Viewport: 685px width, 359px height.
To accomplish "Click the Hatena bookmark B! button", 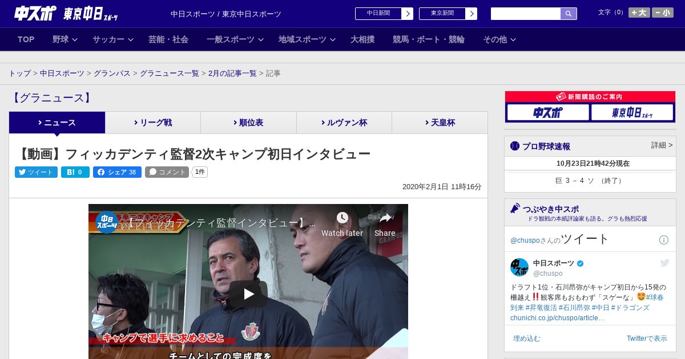I will 75,172.
